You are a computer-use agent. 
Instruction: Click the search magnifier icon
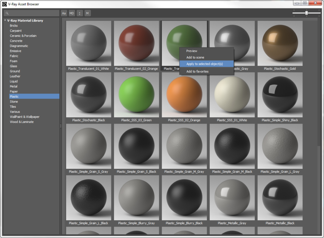click(x=7, y=13)
